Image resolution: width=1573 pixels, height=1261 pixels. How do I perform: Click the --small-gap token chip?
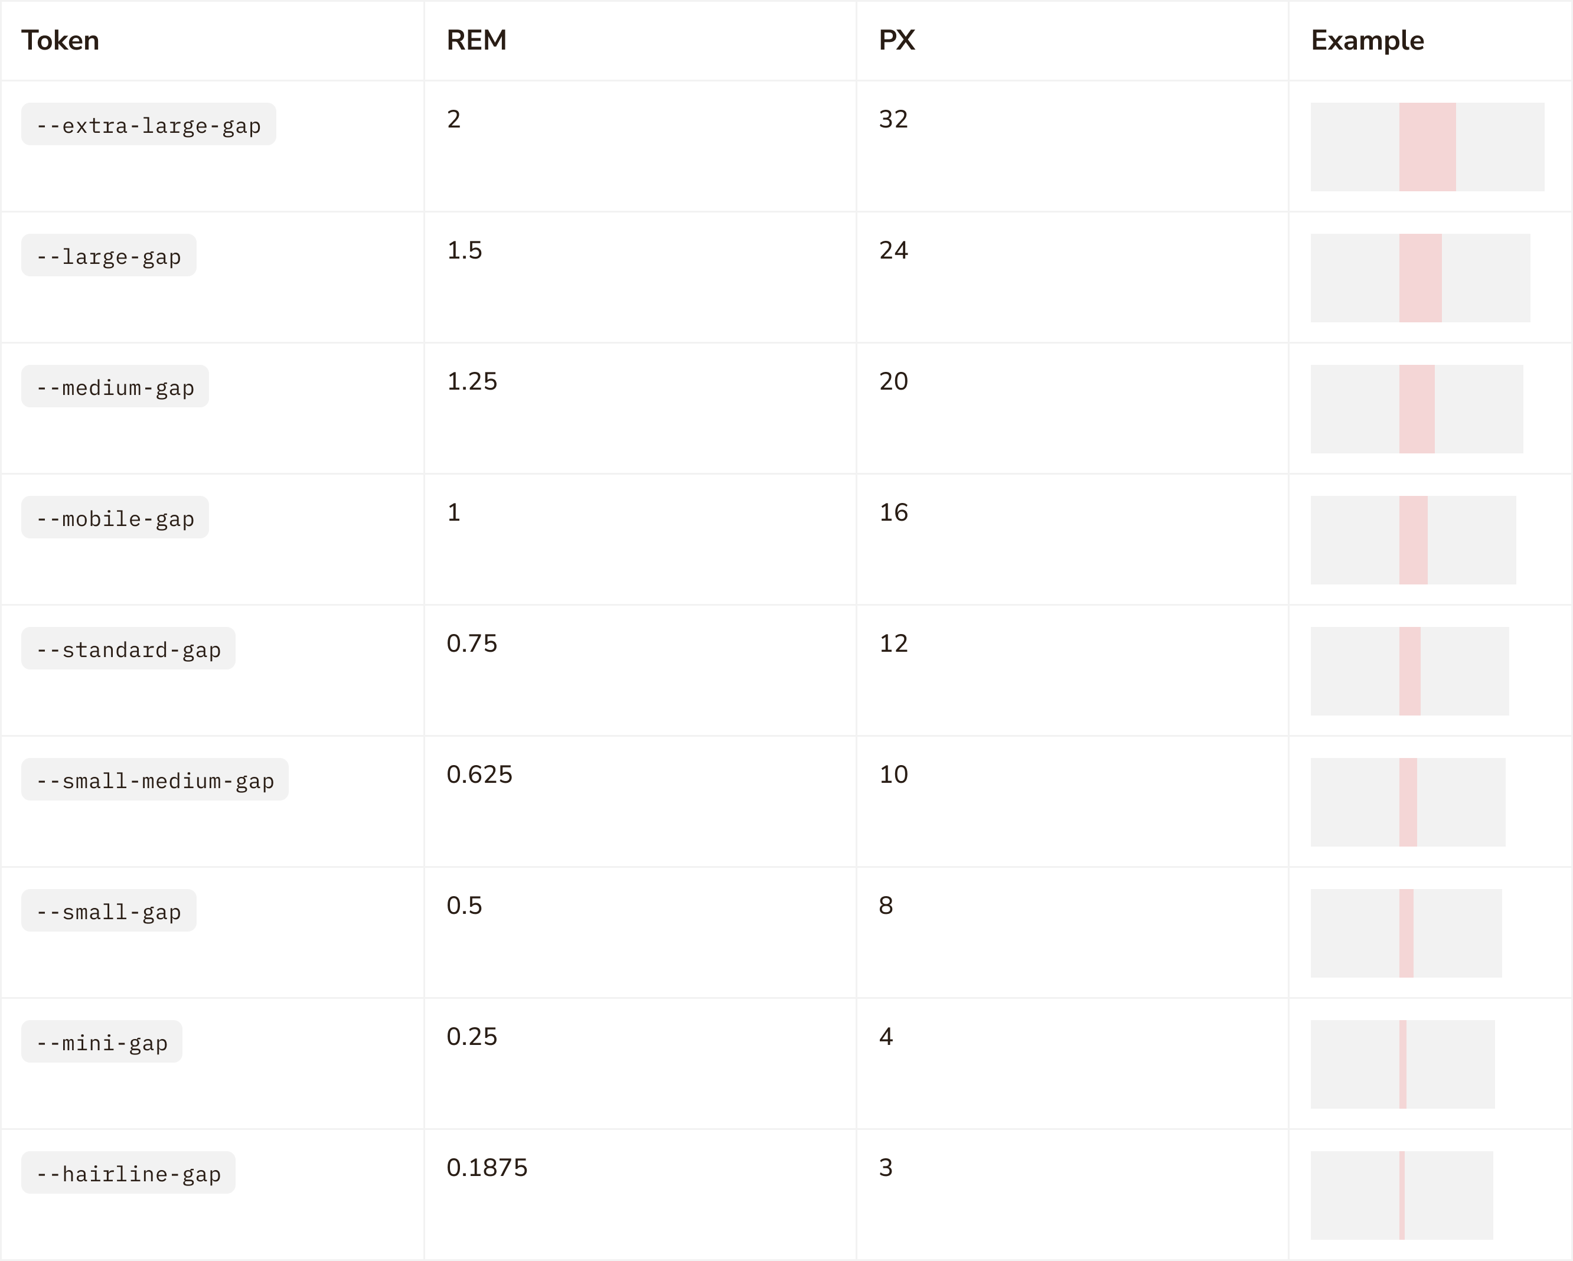tap(109, 911)
